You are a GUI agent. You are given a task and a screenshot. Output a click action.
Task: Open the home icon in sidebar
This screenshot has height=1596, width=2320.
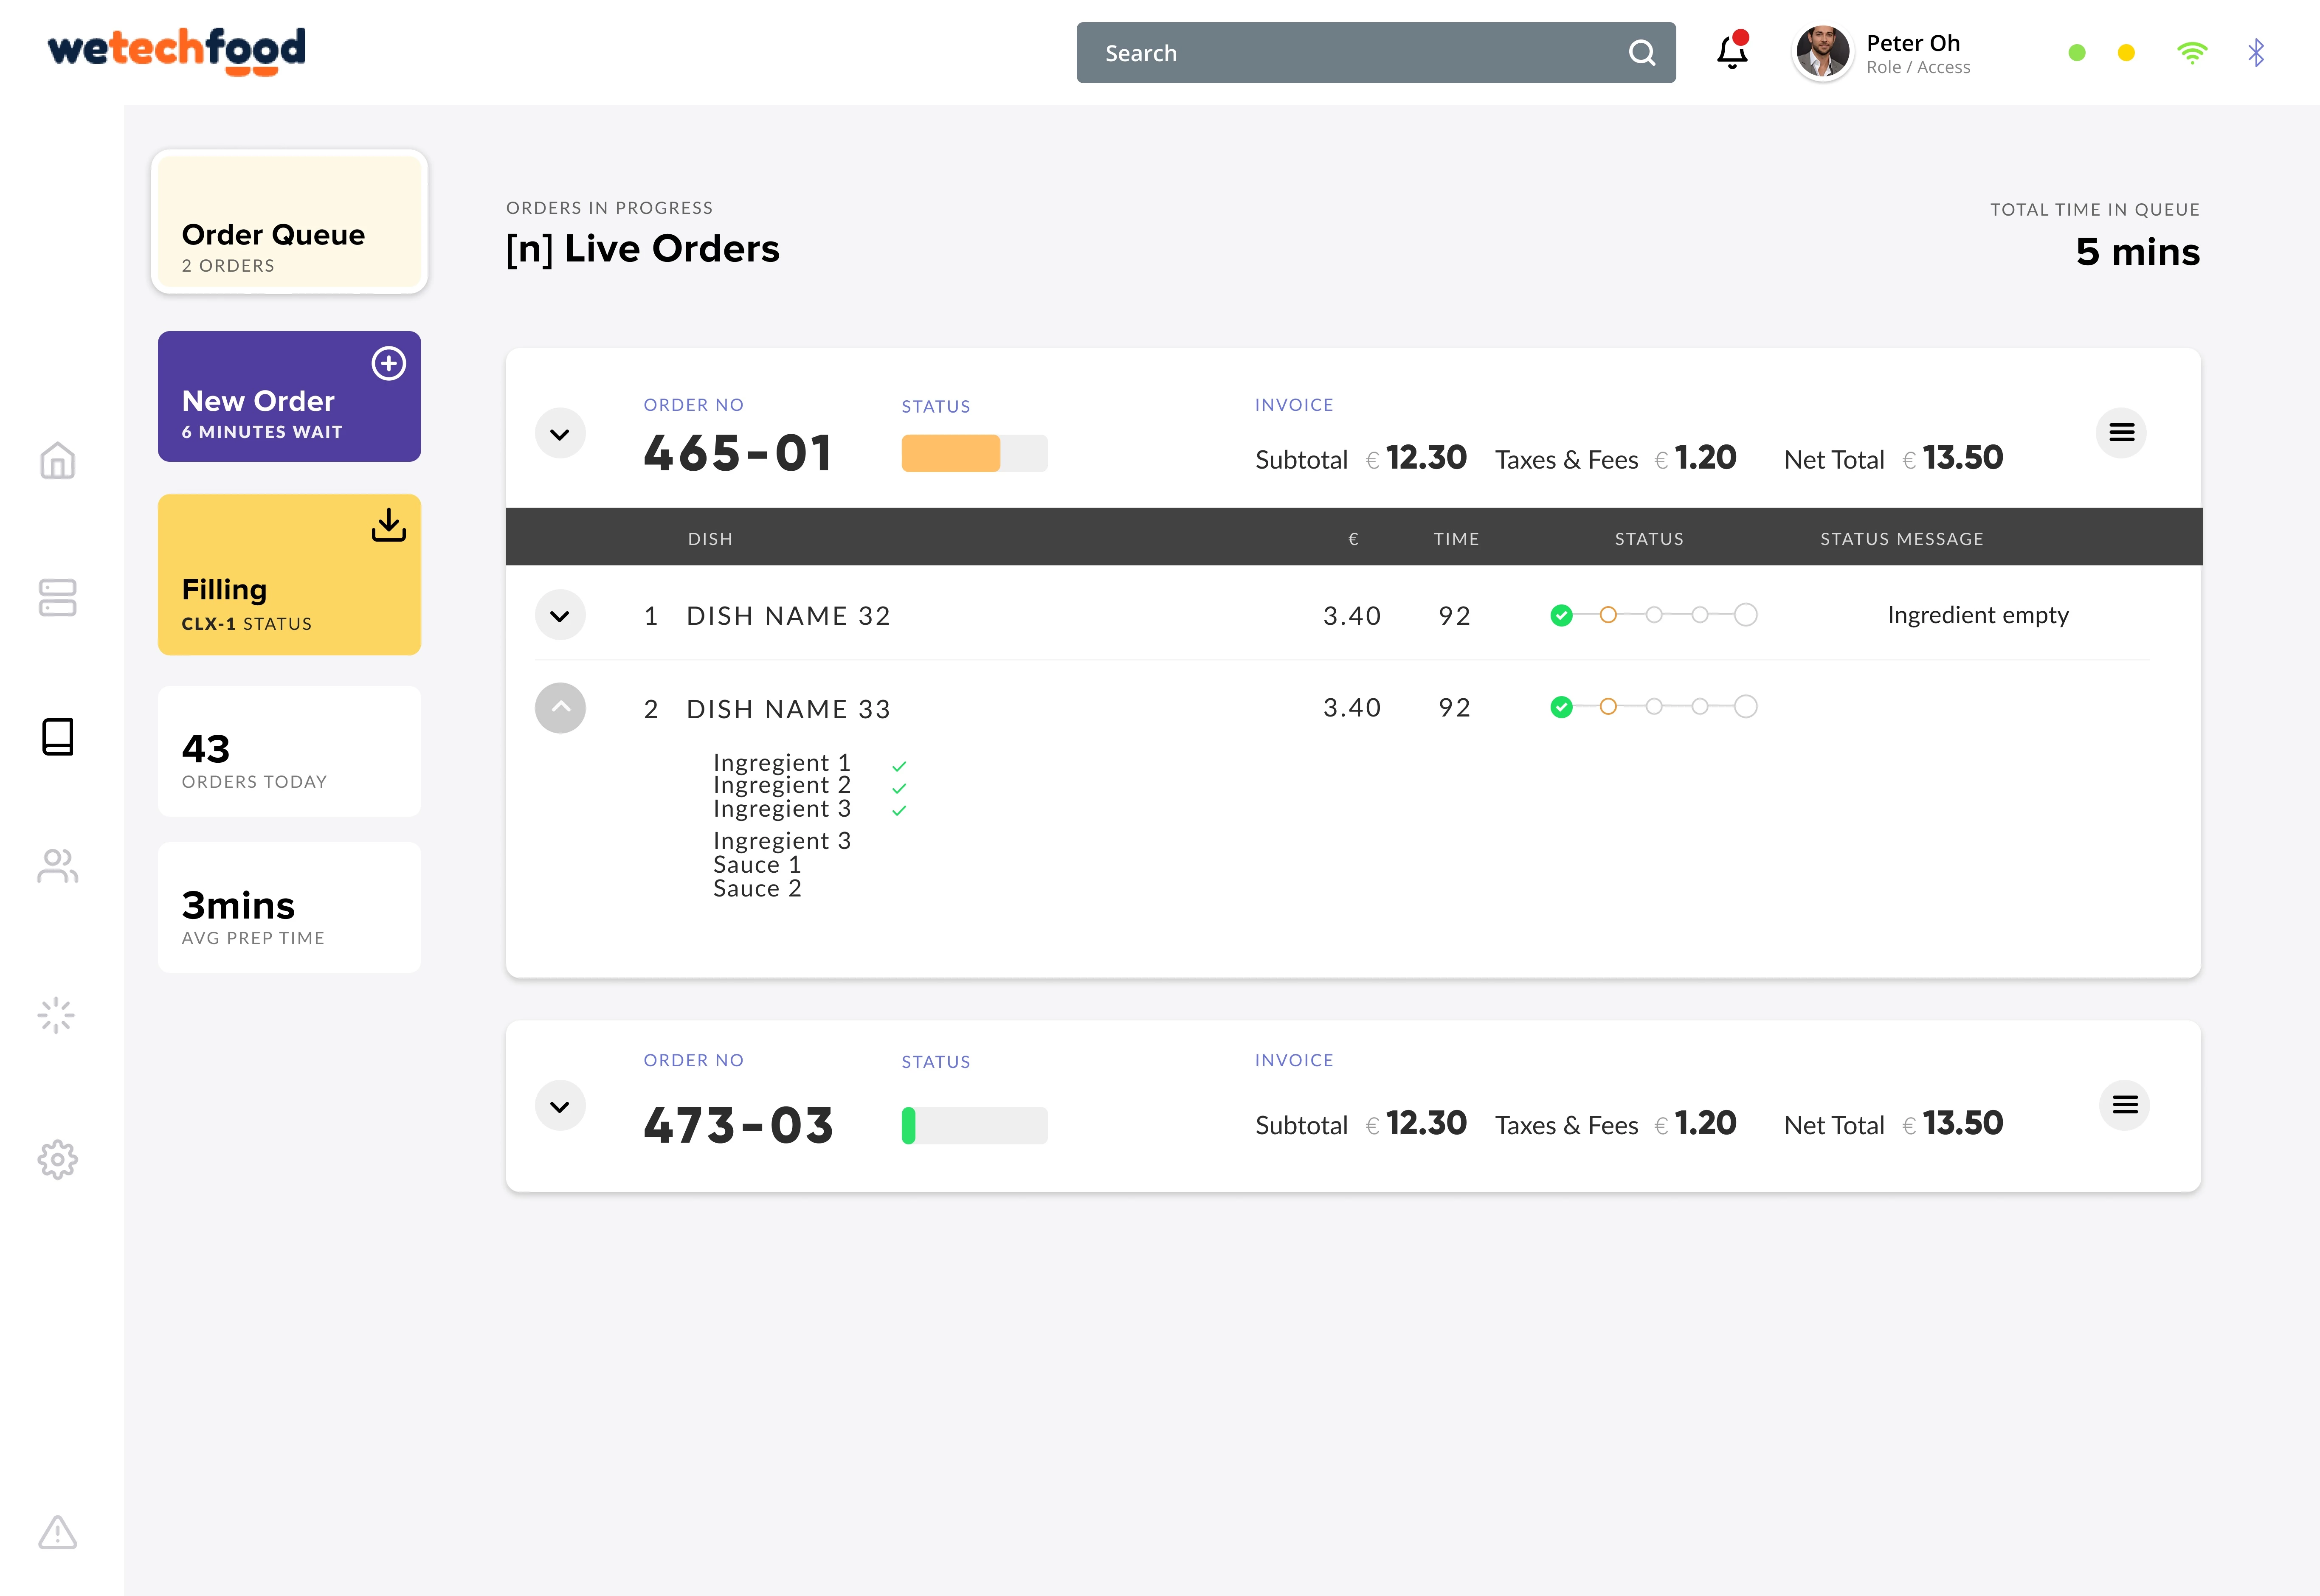[x=57, y=460]
